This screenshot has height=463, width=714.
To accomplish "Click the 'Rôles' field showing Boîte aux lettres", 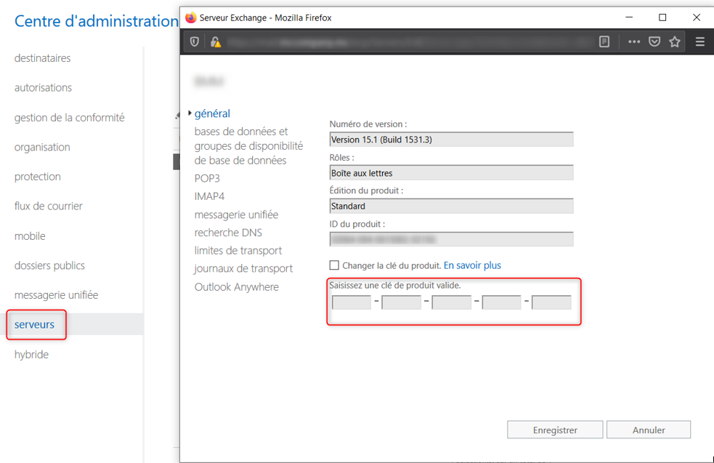I will point(451,173).
